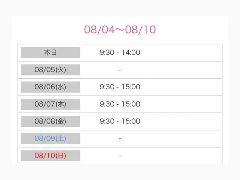Select the 08/07(木) date label
Screen dimensions: 240x180
[x=51, y=104]
